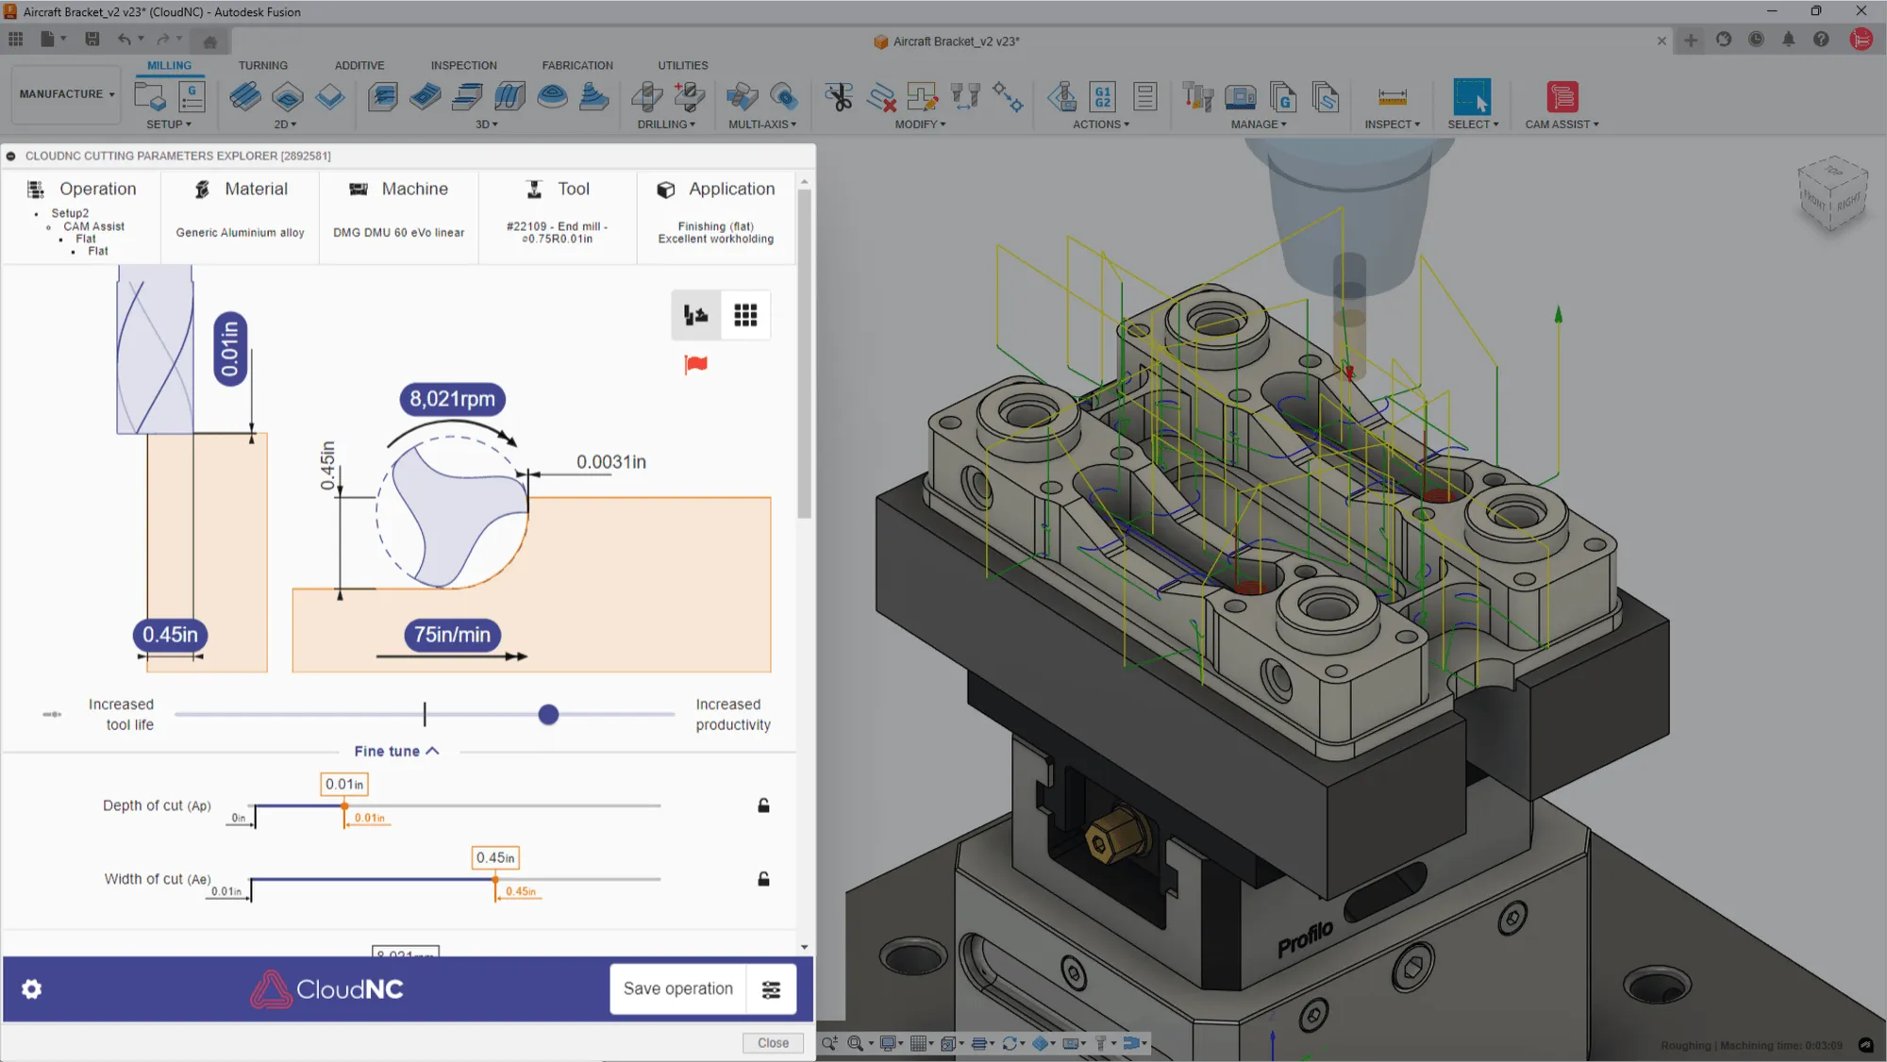Viewport: 1887px width, 1062px height.
Task: Switch to the INSPECTION tab
Action: click(x=463, y=65)
